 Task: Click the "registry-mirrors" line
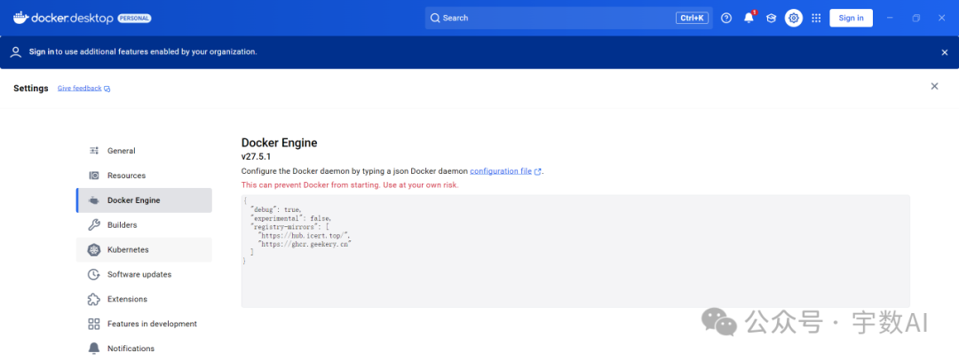click(290, 226)
